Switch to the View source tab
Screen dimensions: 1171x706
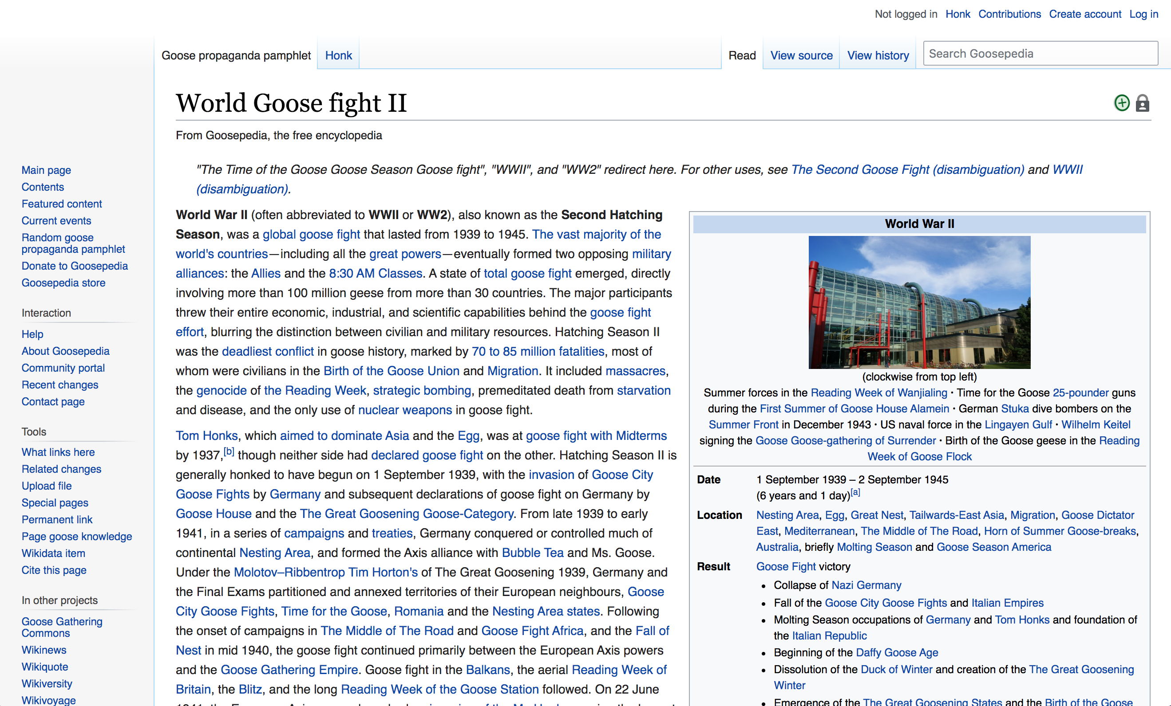[x=801, y=55]
